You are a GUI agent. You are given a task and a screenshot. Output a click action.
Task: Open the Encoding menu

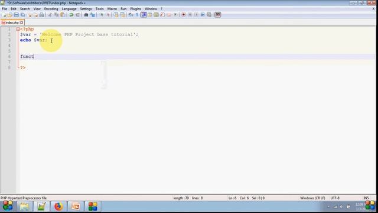point(51,9)
